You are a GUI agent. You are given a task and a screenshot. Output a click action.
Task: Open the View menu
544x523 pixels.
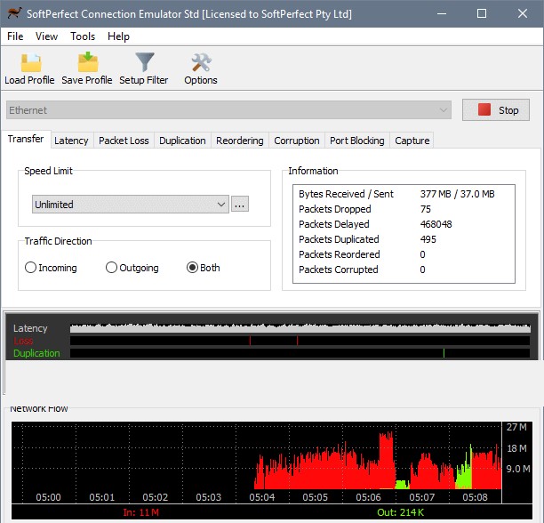(x=46, y=36)
